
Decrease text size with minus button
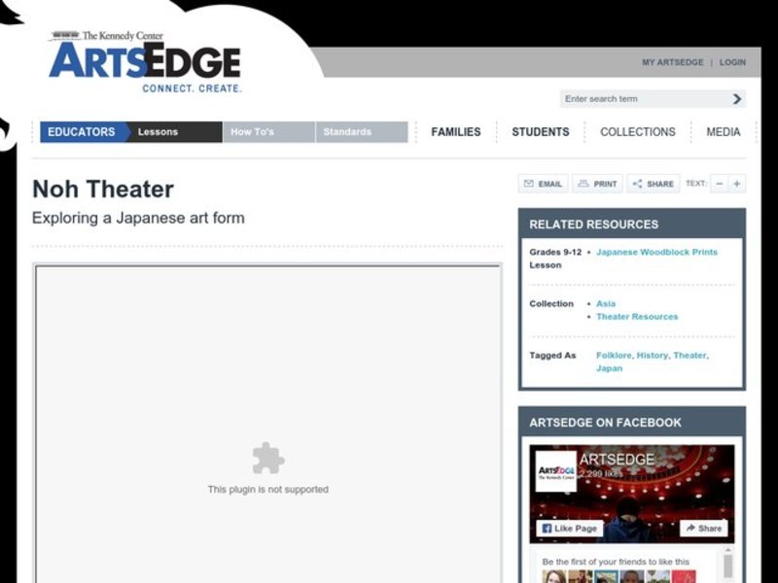point(720,184)
